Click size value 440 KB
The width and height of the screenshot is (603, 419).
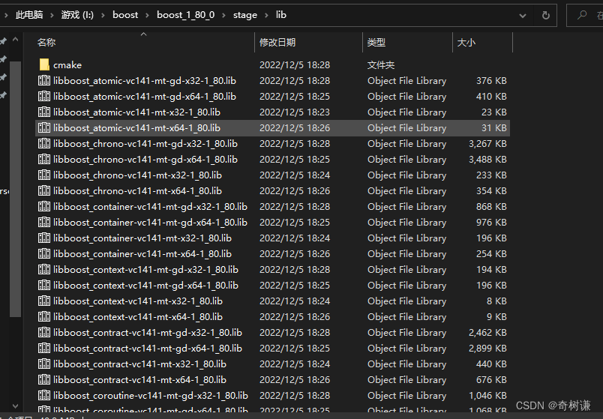tap(491, 364)
